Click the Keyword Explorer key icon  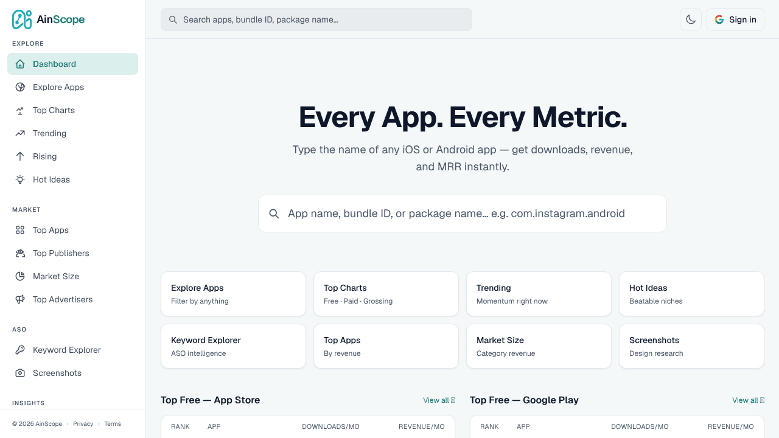pyautogui.click(x=20, y=350)
